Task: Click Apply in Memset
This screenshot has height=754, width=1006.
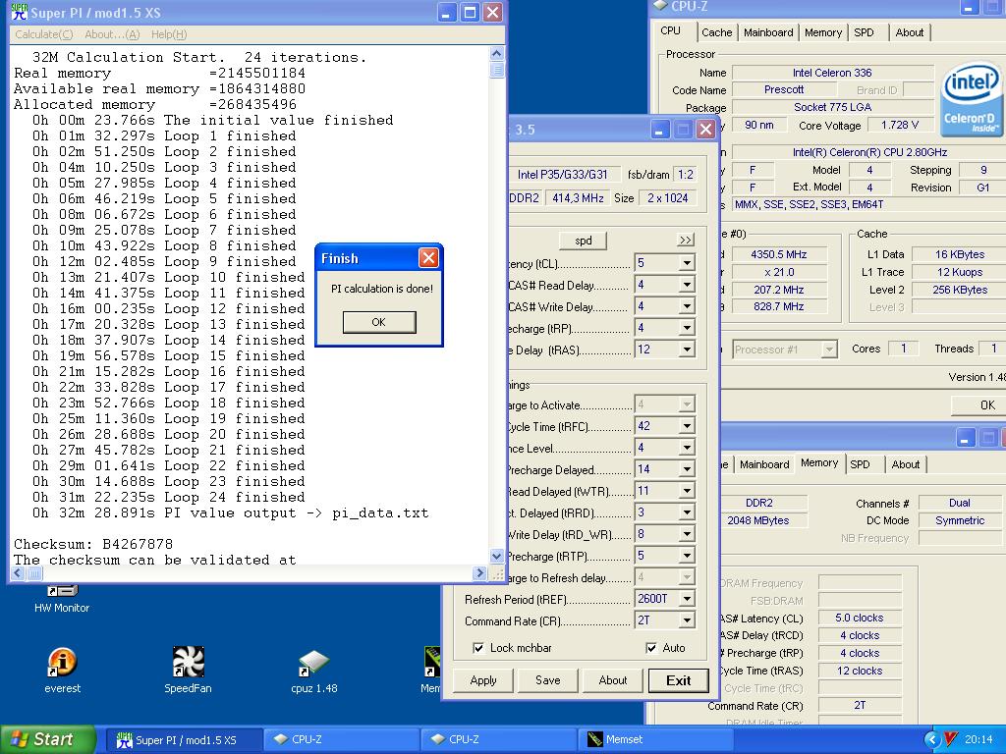Action: click(x=483, y=680)
